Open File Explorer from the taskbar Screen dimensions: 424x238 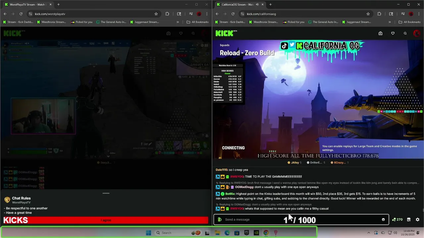pyautogui.click(x=217, y=233)
